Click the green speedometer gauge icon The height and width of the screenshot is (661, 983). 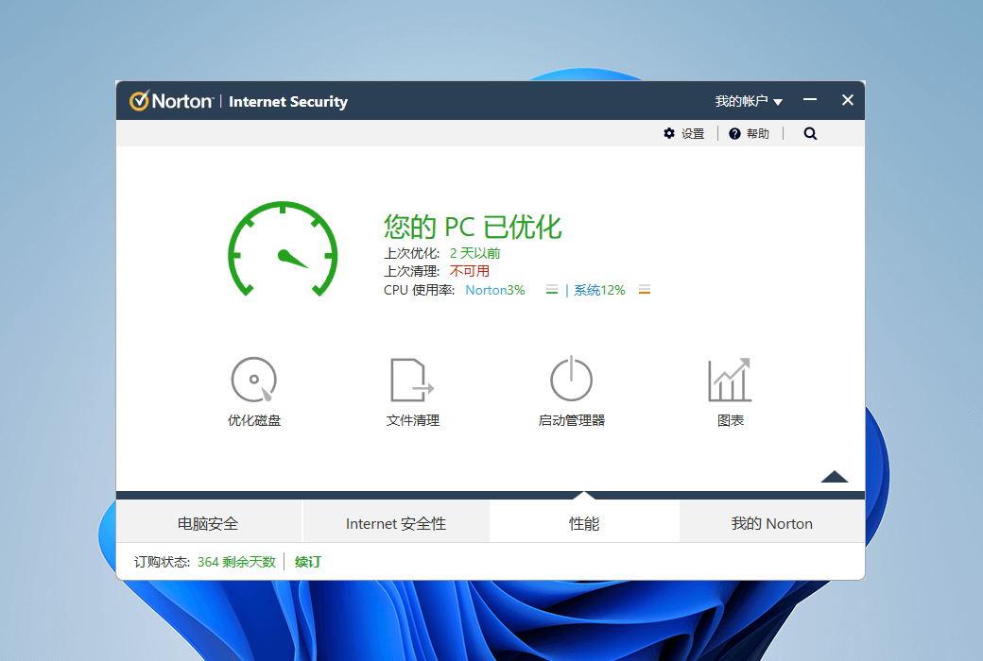coord(283,248)
